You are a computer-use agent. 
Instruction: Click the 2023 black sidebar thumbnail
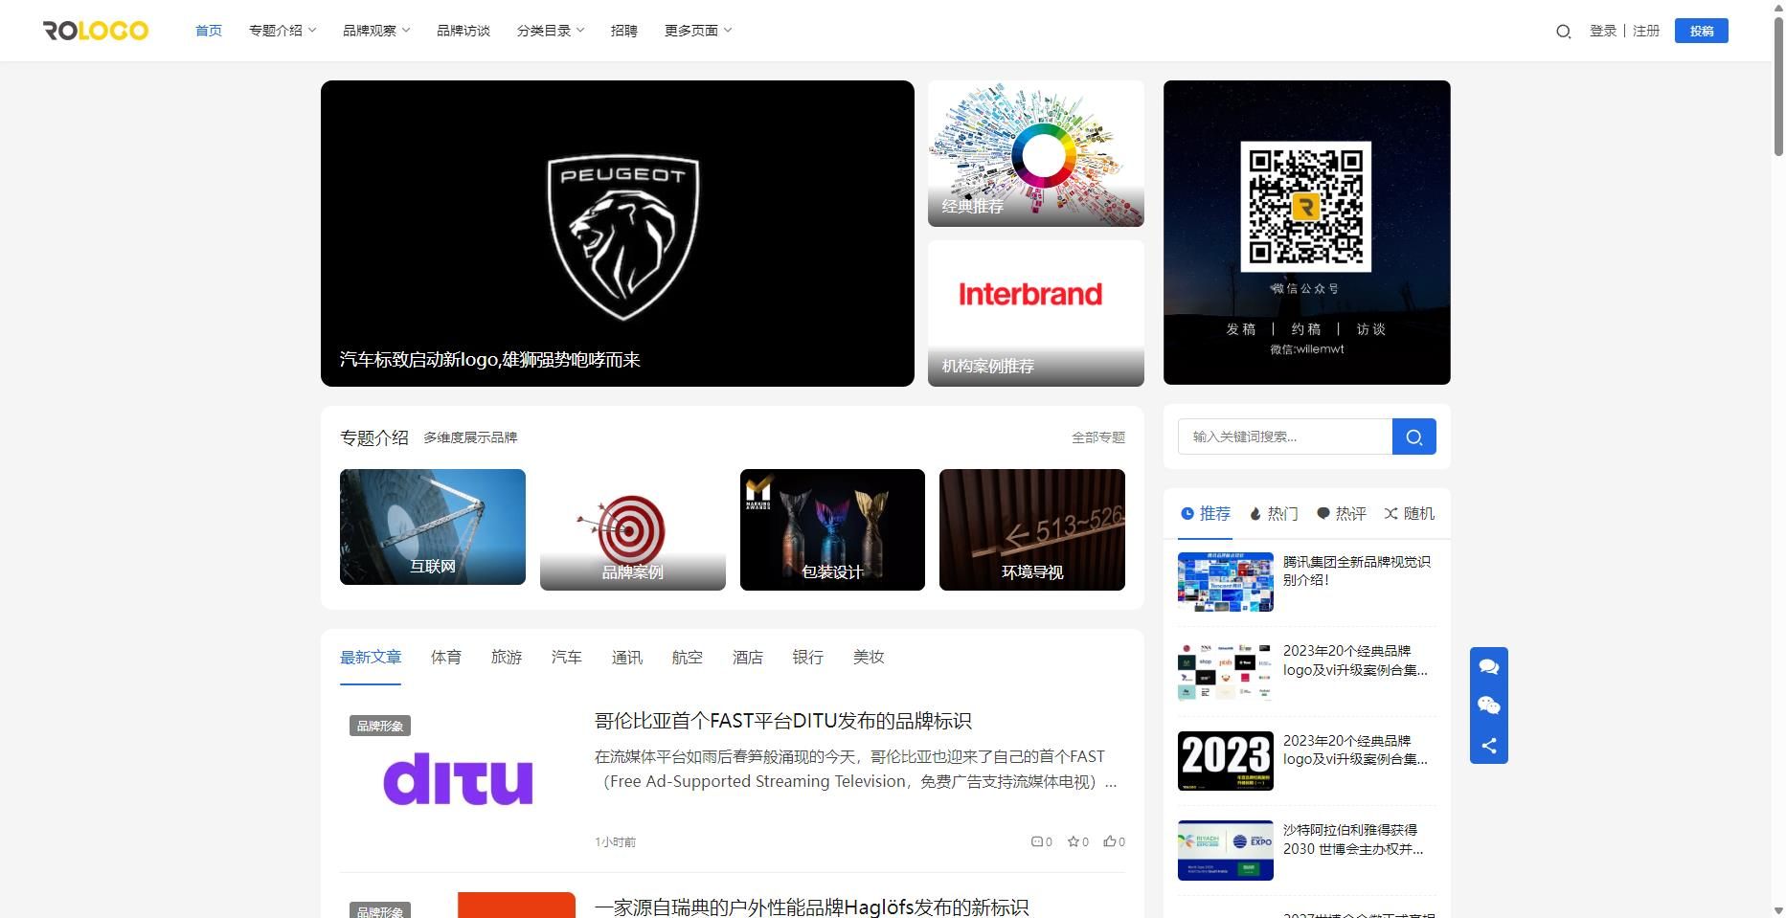[x=1226, y=761]
